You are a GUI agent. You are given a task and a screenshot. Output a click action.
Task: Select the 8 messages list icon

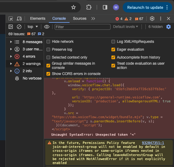17,42
